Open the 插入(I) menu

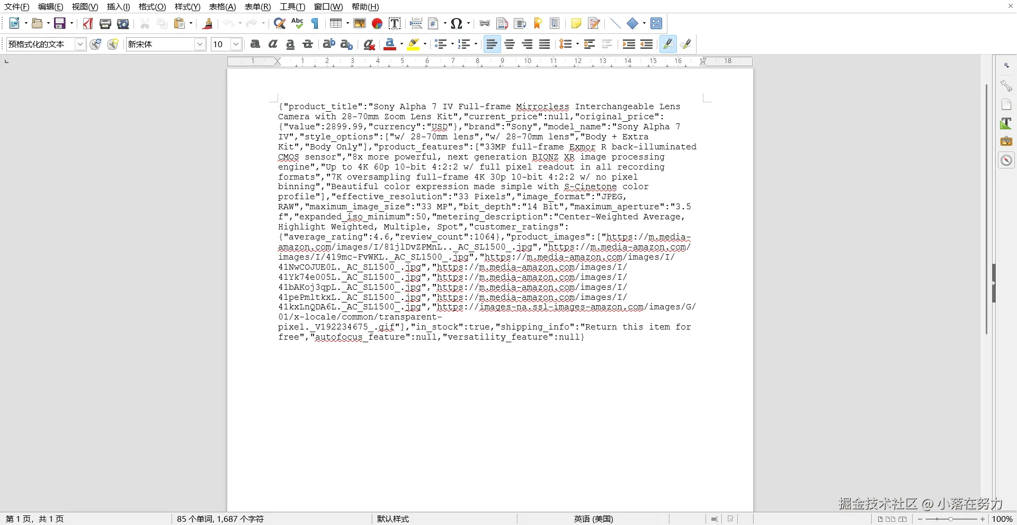(118, 7)
